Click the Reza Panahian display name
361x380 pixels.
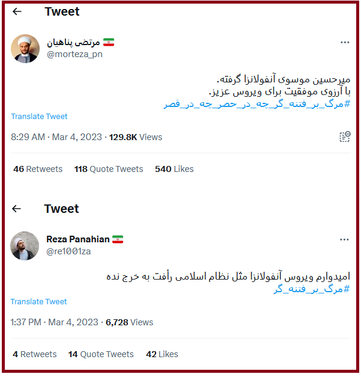click(x=78, y=239)
